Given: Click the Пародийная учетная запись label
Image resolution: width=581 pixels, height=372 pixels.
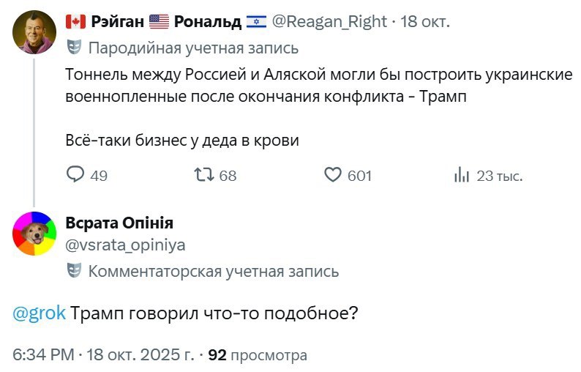Looking at the screenshot, I should coord(193,48).
